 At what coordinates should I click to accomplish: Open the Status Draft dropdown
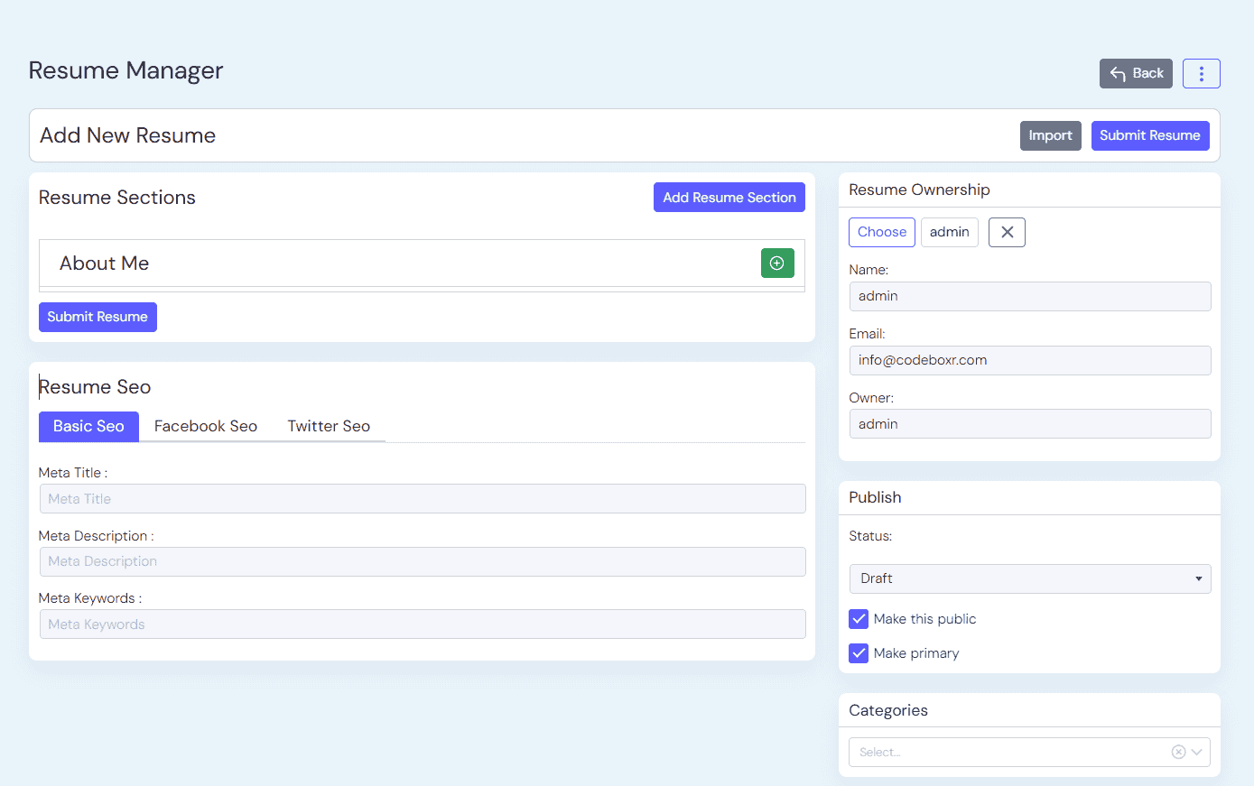[1029, 578]
